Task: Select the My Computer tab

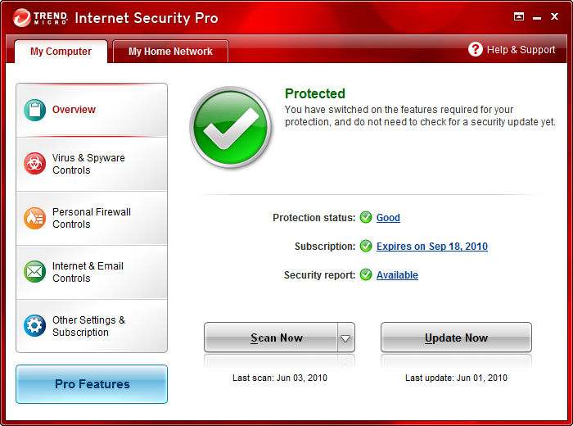Action: [x=61, y=52]
